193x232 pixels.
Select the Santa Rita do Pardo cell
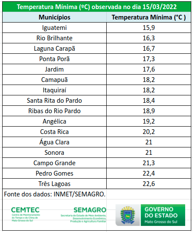tap(55, 101)
